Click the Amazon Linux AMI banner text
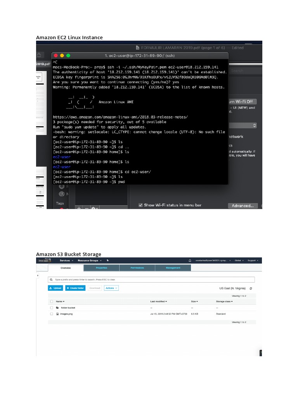The image size is (298, 398). [x=116, y=102]
